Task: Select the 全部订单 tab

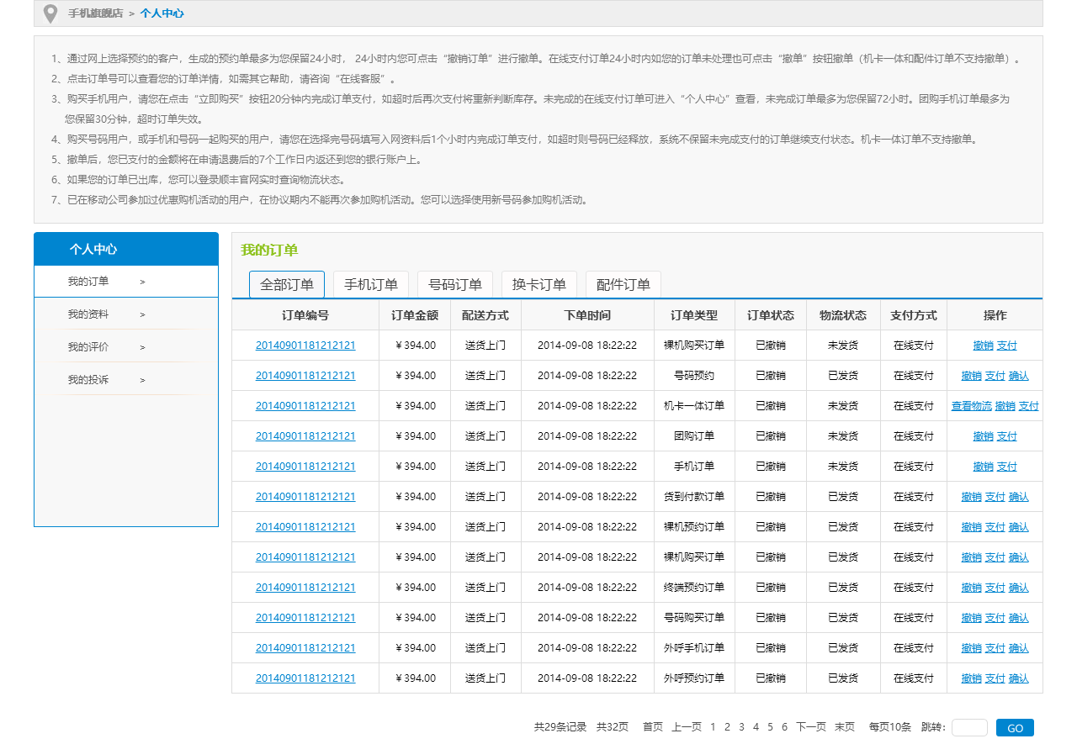Action: 287,285
